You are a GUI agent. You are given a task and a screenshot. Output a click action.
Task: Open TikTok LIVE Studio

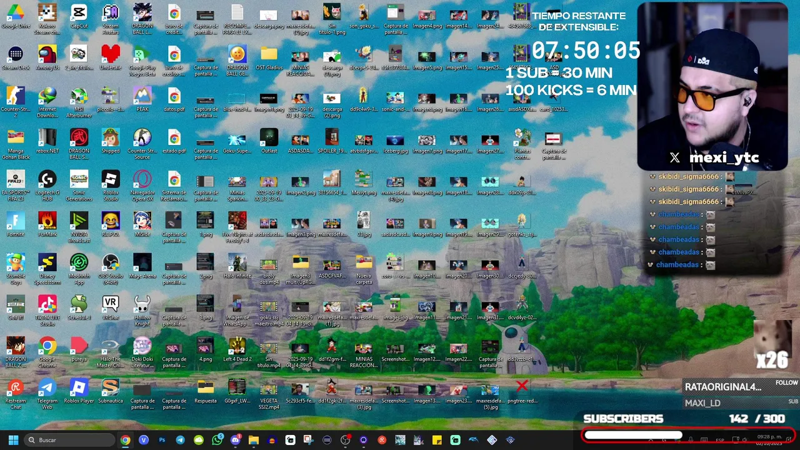click(47, 310)
